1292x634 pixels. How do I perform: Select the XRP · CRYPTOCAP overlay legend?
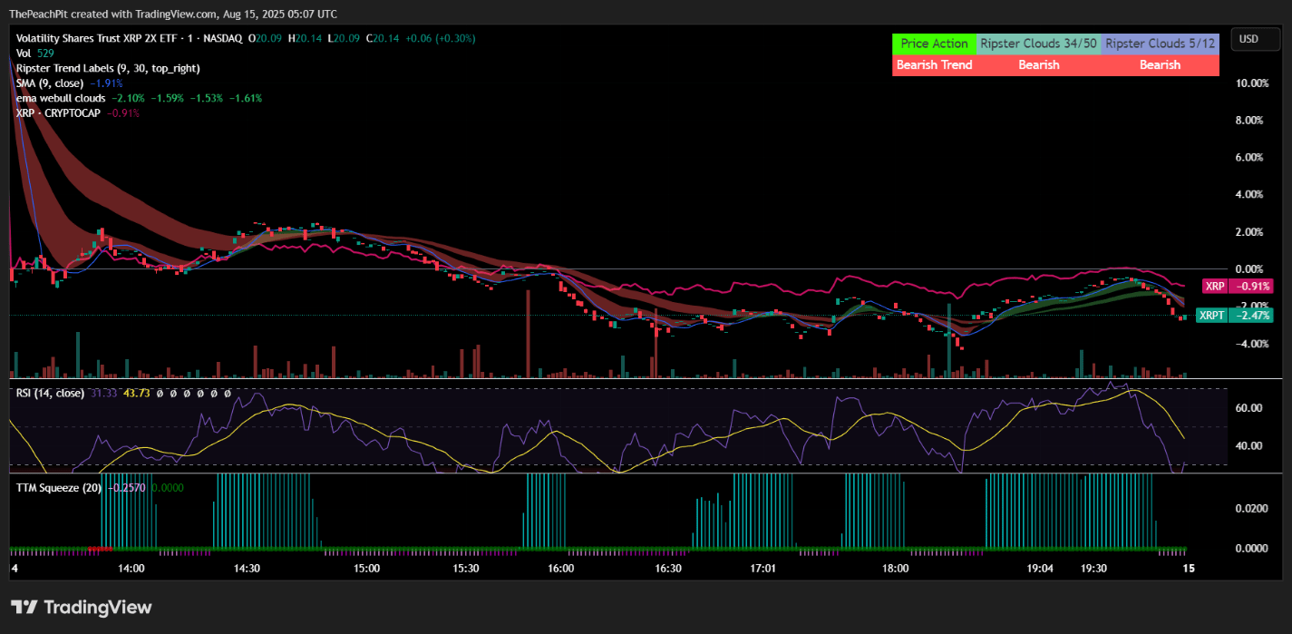coord(54,112)
